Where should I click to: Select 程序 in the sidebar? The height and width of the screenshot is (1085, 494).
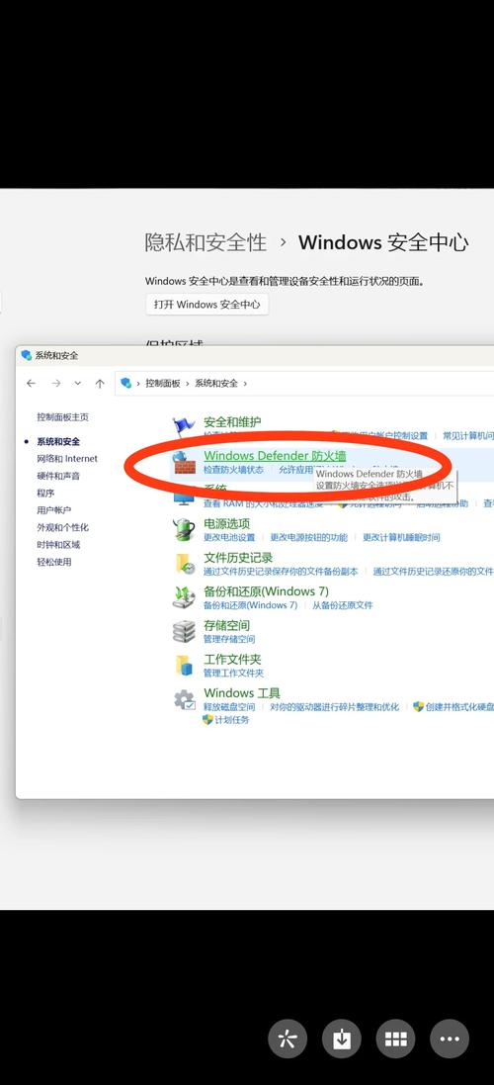[45, 494]
